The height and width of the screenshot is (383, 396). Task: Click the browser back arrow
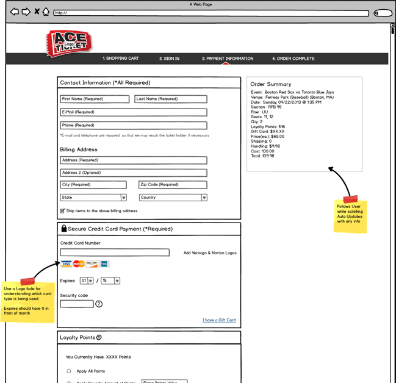(x=15, y=12)
